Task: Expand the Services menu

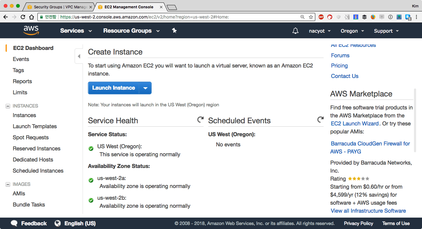Action: coord(76,31)
